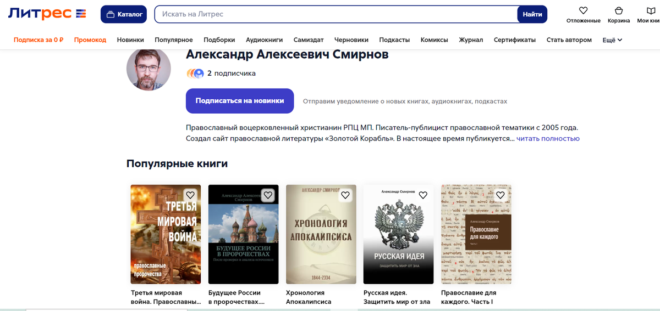
Task: Go to Черновики section
Action: [x=351, y=40]
